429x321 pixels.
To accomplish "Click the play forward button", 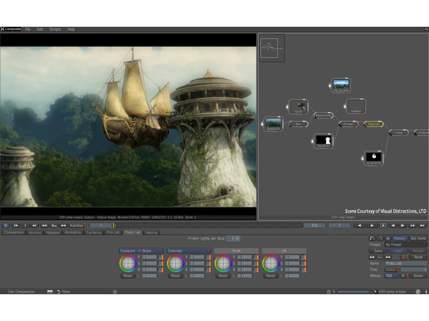I will click(372, 225).
